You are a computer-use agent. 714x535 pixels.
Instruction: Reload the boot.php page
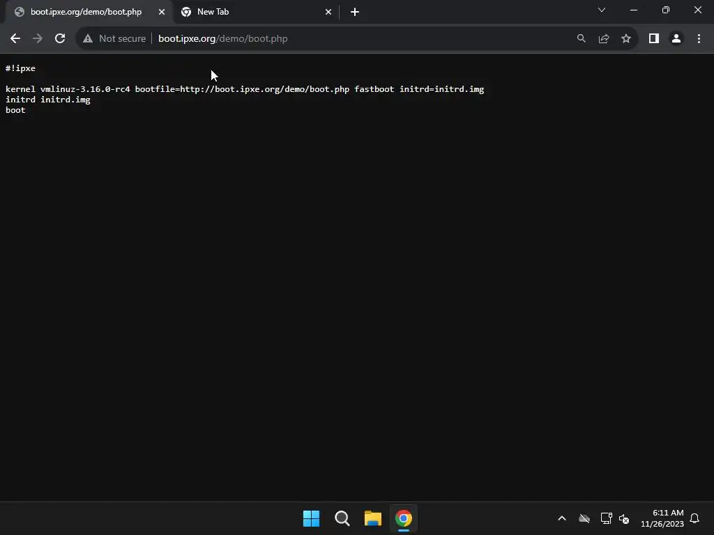[x=60, y=39]
